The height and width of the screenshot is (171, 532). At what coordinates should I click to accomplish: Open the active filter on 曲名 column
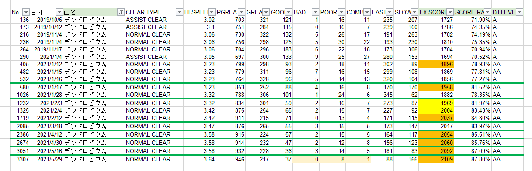(x=121, y=12)
